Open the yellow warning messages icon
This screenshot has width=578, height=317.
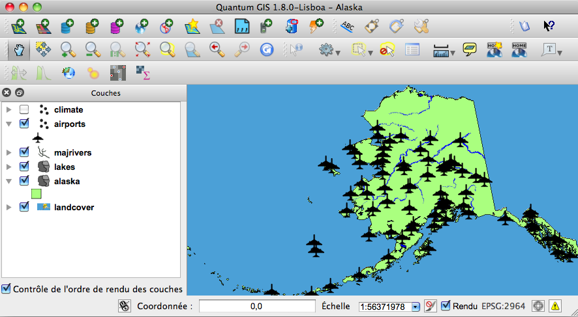[x=555, y=306]
